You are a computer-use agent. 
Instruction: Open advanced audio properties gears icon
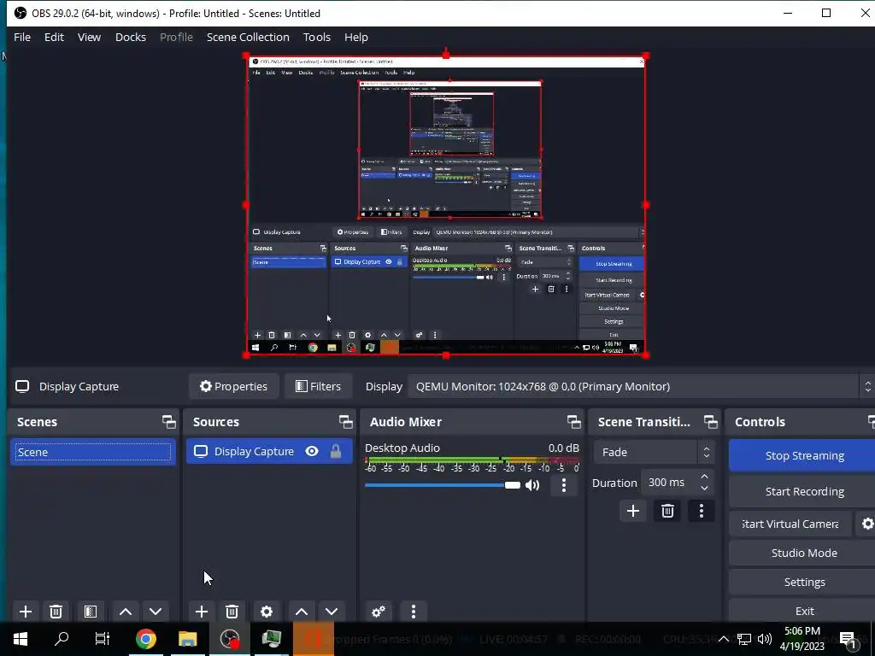tap(379, 612)
